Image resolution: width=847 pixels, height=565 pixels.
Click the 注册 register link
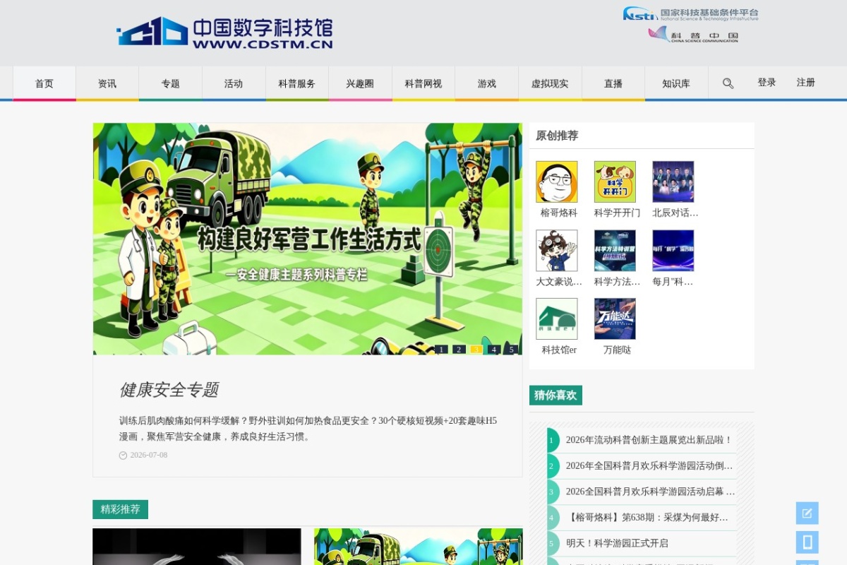tap(806, 83)
